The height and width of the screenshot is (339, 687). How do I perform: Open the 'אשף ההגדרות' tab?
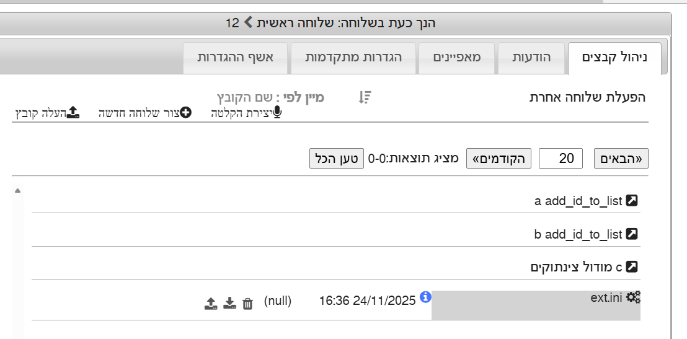point(237,58)
